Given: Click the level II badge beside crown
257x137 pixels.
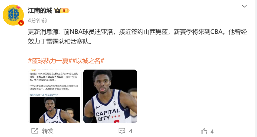Looking at the screenshot, I should (65, 11).
